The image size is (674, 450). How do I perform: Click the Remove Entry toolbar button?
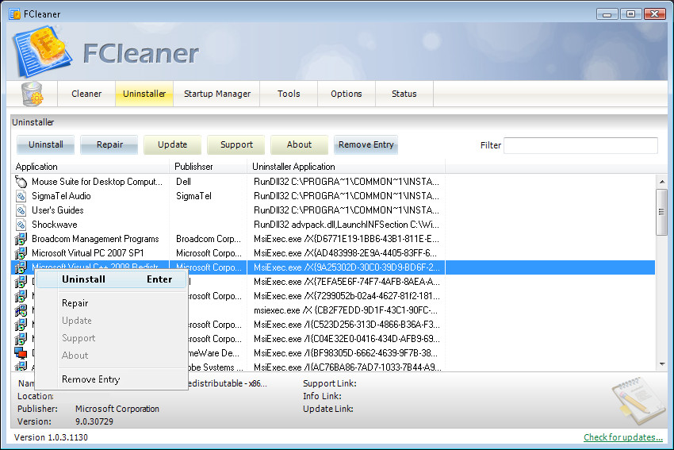(366, 144)
